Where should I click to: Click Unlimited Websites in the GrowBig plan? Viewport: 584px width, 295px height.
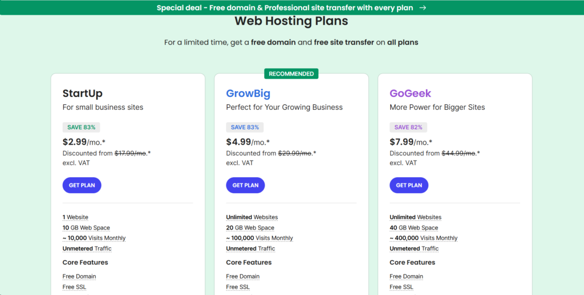(252, 217)
